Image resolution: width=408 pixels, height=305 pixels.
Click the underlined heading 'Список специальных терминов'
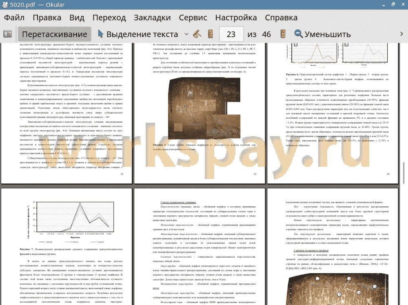click(178, 202)
